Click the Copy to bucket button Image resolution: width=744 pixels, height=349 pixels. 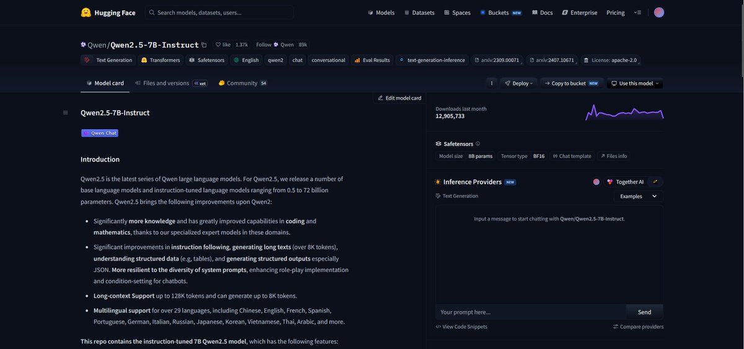[571, 83]
